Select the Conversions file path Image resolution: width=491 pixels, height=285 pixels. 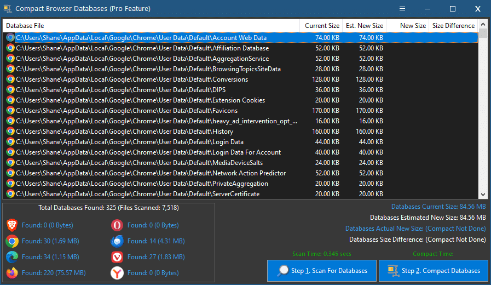tap(132, 79)
